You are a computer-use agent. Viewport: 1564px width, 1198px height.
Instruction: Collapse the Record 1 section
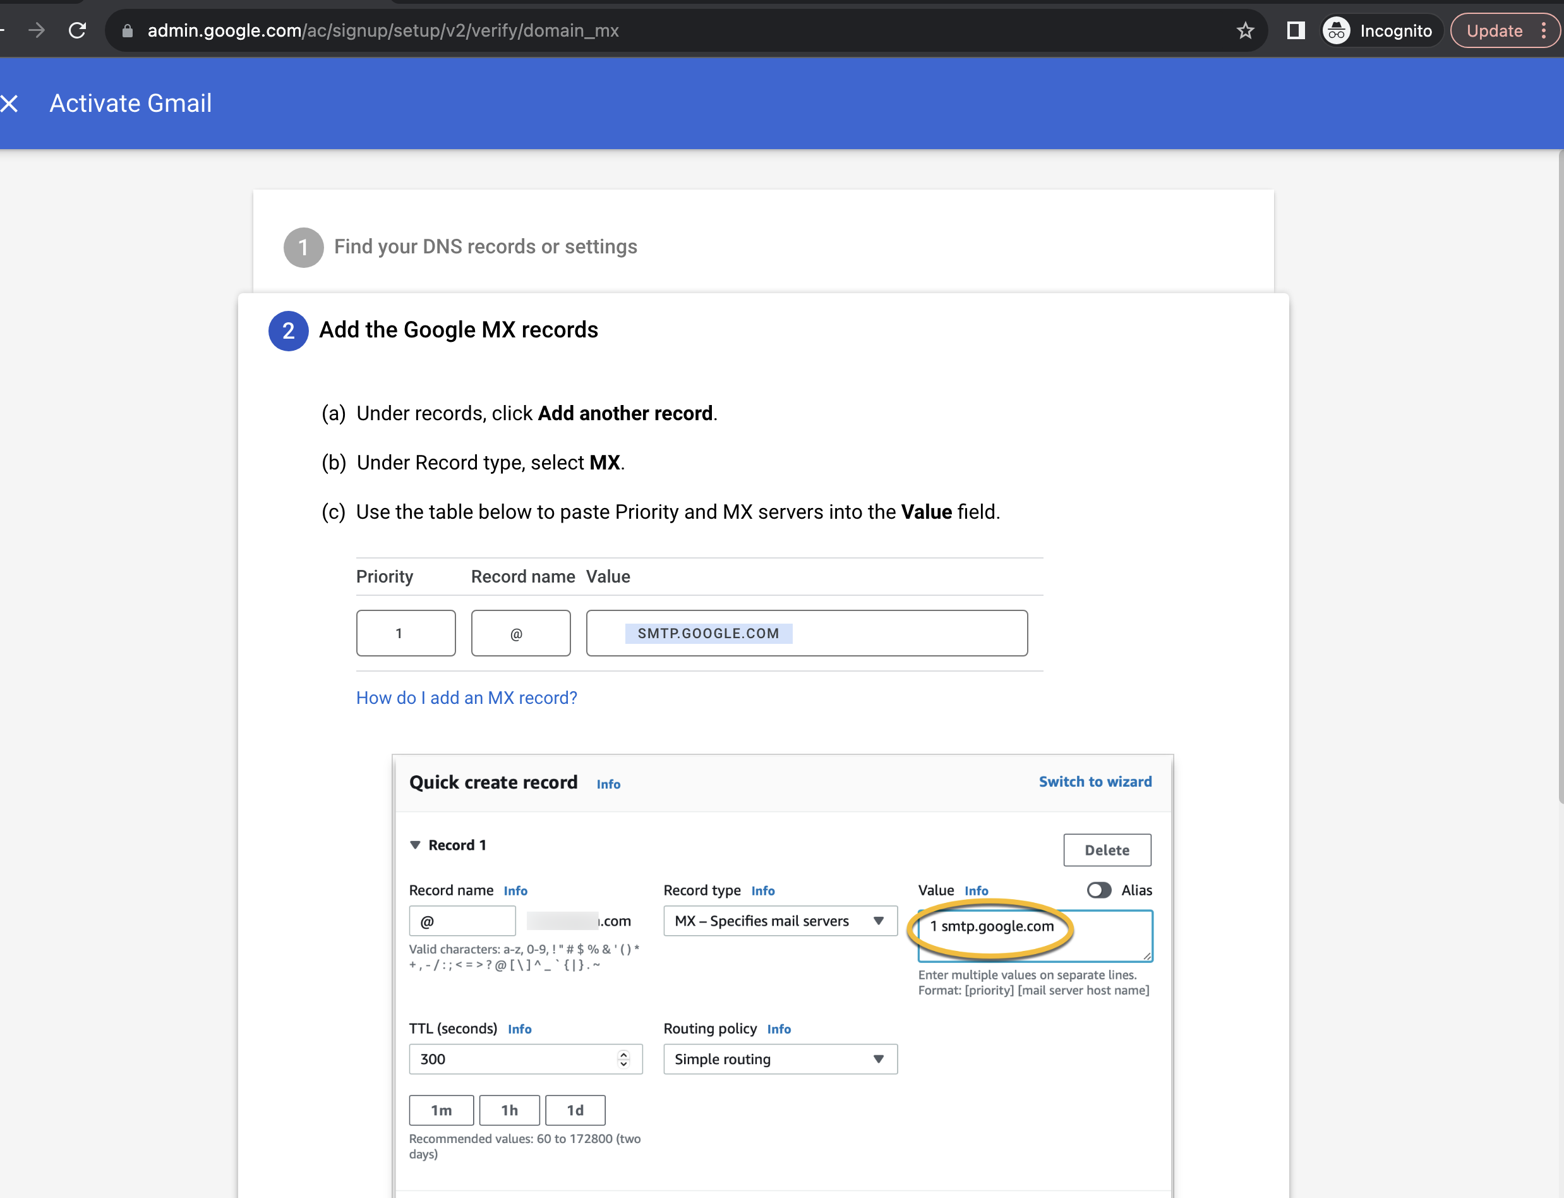pyautogui.click(x=417, y=844)
